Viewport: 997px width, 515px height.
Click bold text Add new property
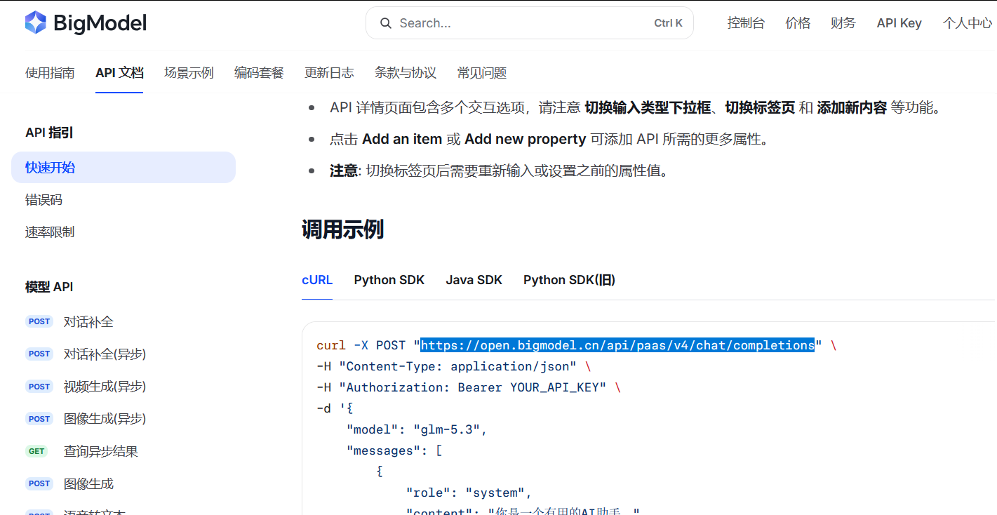[526, 139]
